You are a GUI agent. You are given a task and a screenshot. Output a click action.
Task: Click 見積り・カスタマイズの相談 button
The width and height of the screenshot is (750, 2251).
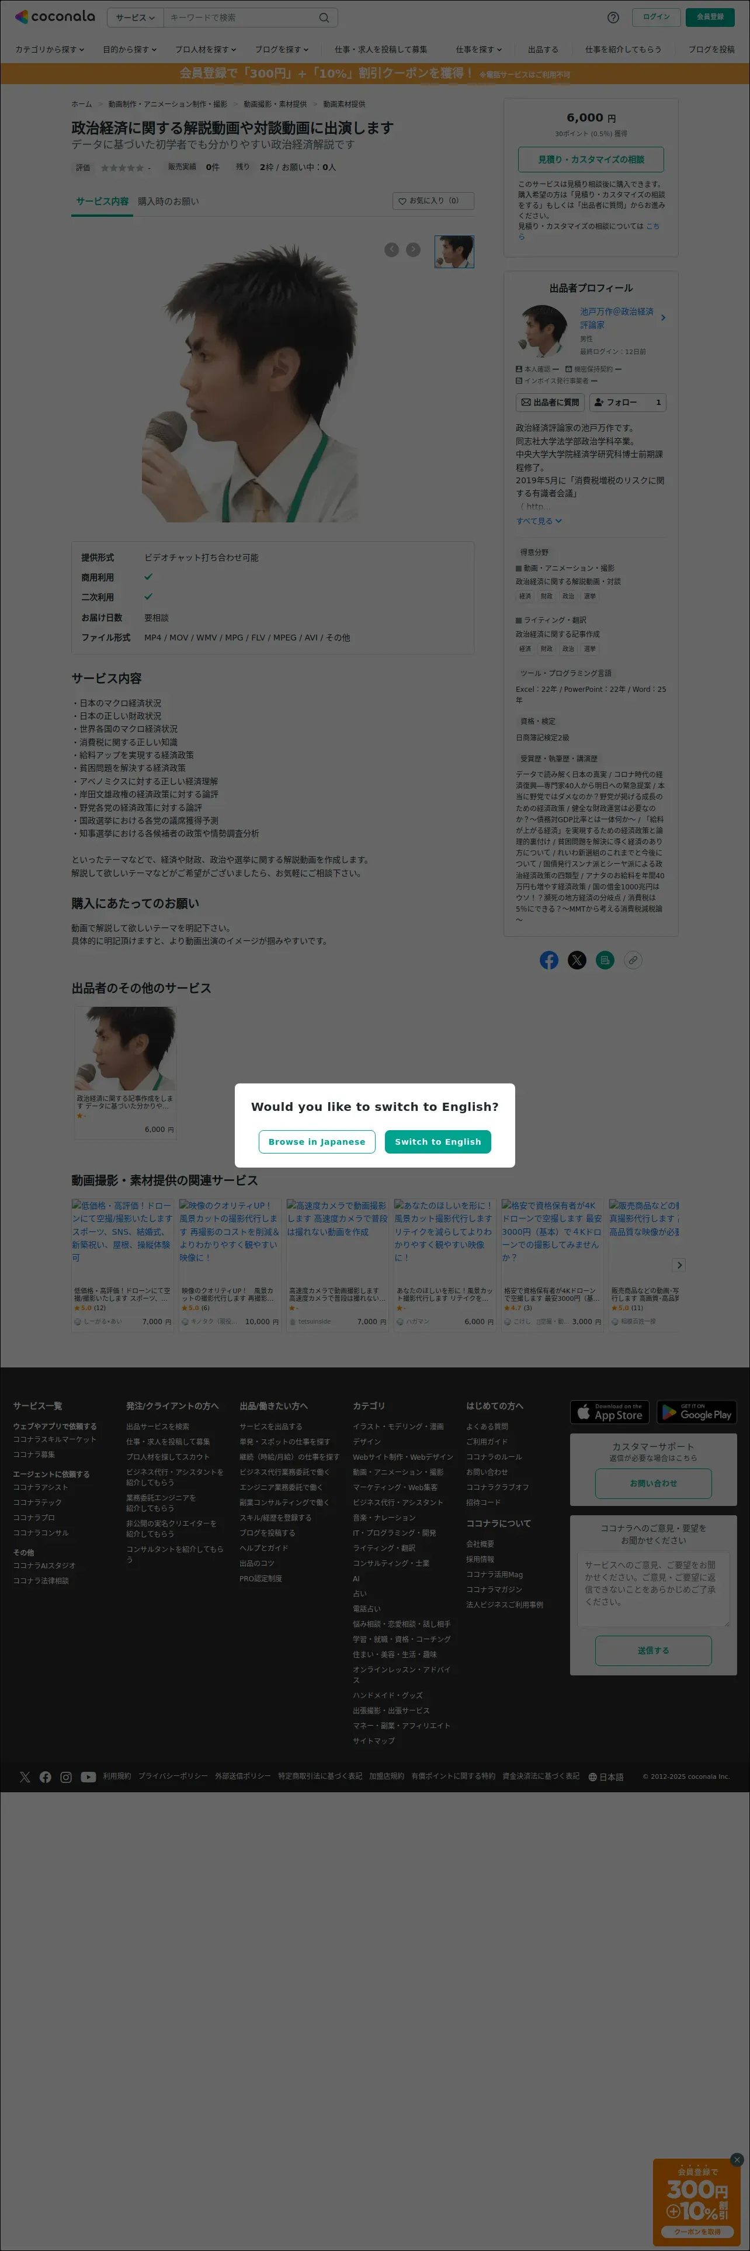[x=591, y=159]
